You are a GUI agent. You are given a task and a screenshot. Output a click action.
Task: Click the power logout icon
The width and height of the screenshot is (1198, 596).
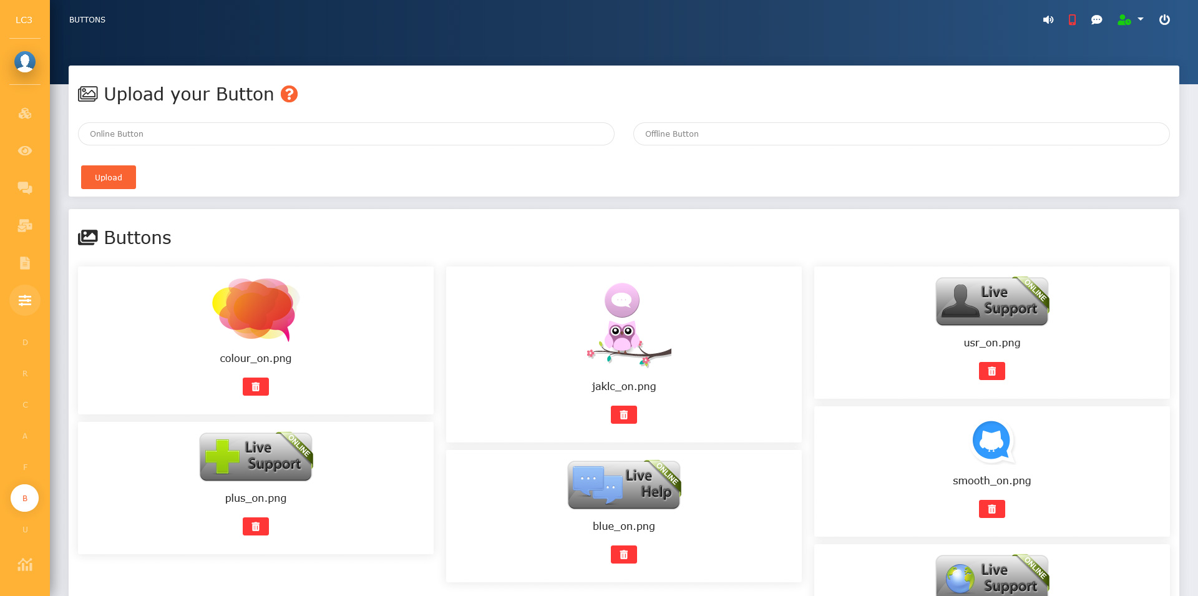pyautogui.click(x=1164, y=20)
